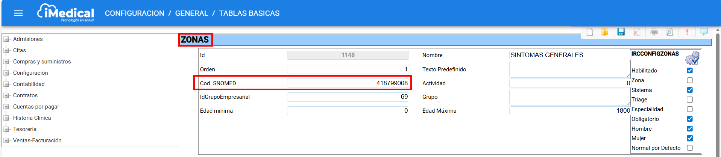721x157 pixels.
Task: Click the Nombre field with SINTOMAS GENERALES
Action: [x=569, y=55]
